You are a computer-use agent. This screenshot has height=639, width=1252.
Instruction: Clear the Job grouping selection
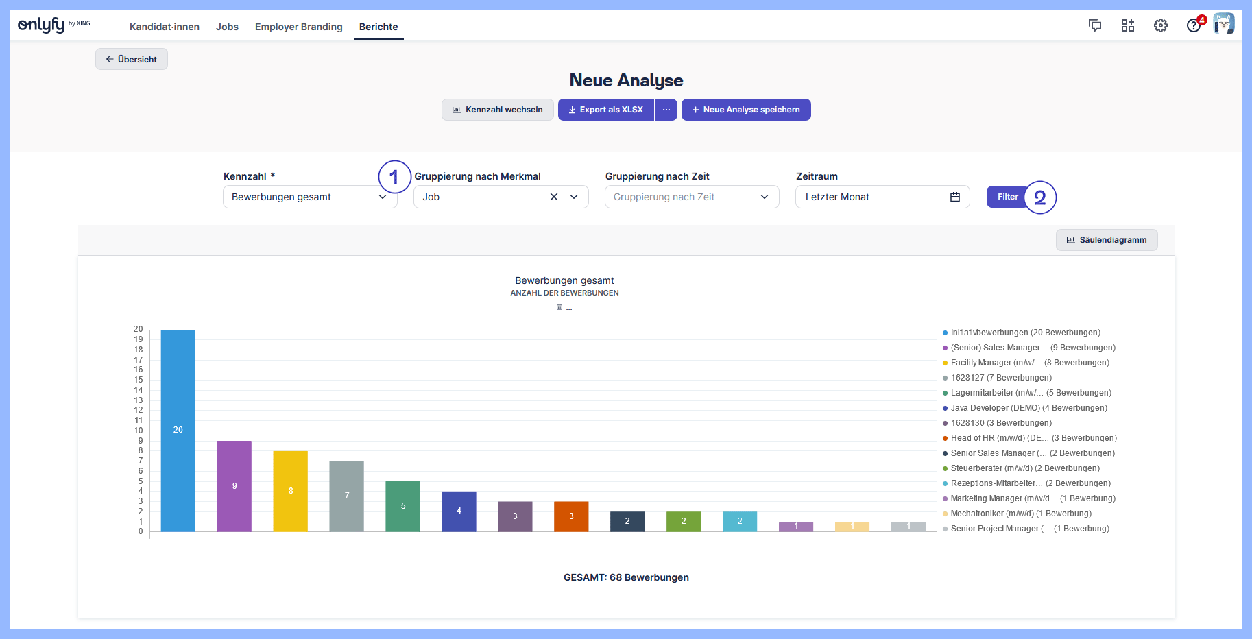[554, 197]
